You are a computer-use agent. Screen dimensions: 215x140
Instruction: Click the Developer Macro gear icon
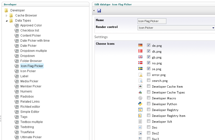140,98
